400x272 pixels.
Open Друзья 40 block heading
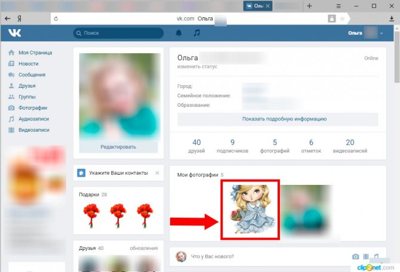click(91, 248)
